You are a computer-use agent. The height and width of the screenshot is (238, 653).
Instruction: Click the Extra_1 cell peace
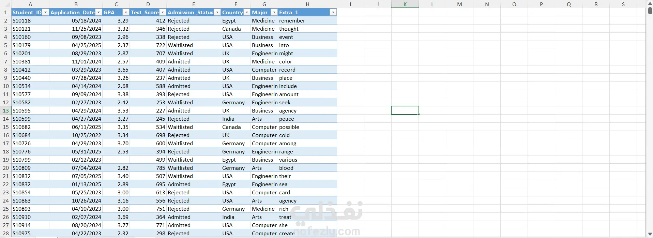coord(307,119)
